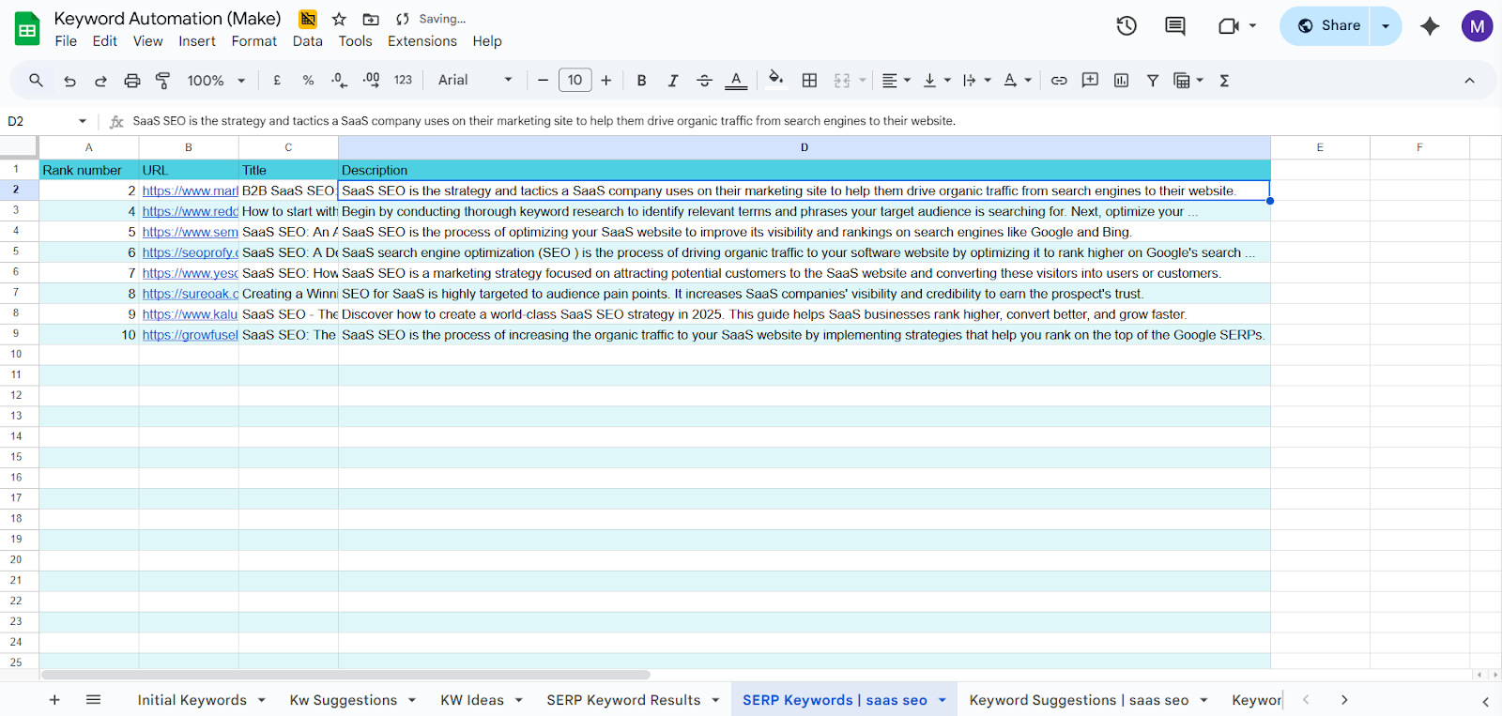Viewport: 1502px width, 716px height.
Task: Toggle strikethrough formatting
Action: click(x=704, y=81)
